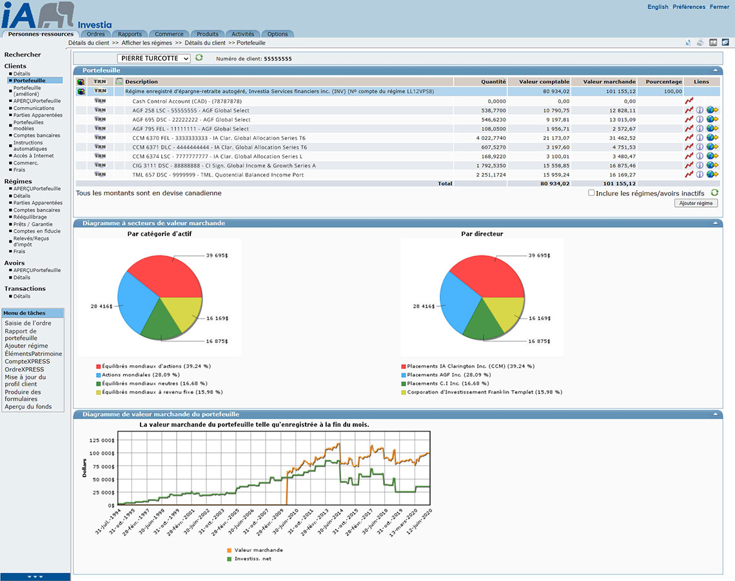Click TXN icon for TML 657 DSC row

[101, 174]
